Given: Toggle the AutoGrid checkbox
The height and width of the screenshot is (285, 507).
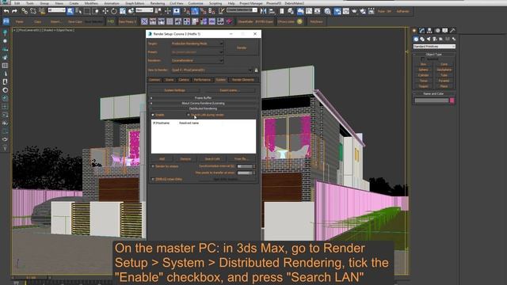Looking at the screenshot, I should [424, 59].
